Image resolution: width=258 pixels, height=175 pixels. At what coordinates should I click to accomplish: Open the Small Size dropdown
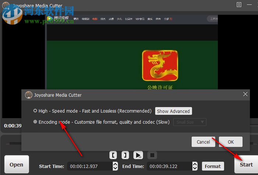point(190,122)
